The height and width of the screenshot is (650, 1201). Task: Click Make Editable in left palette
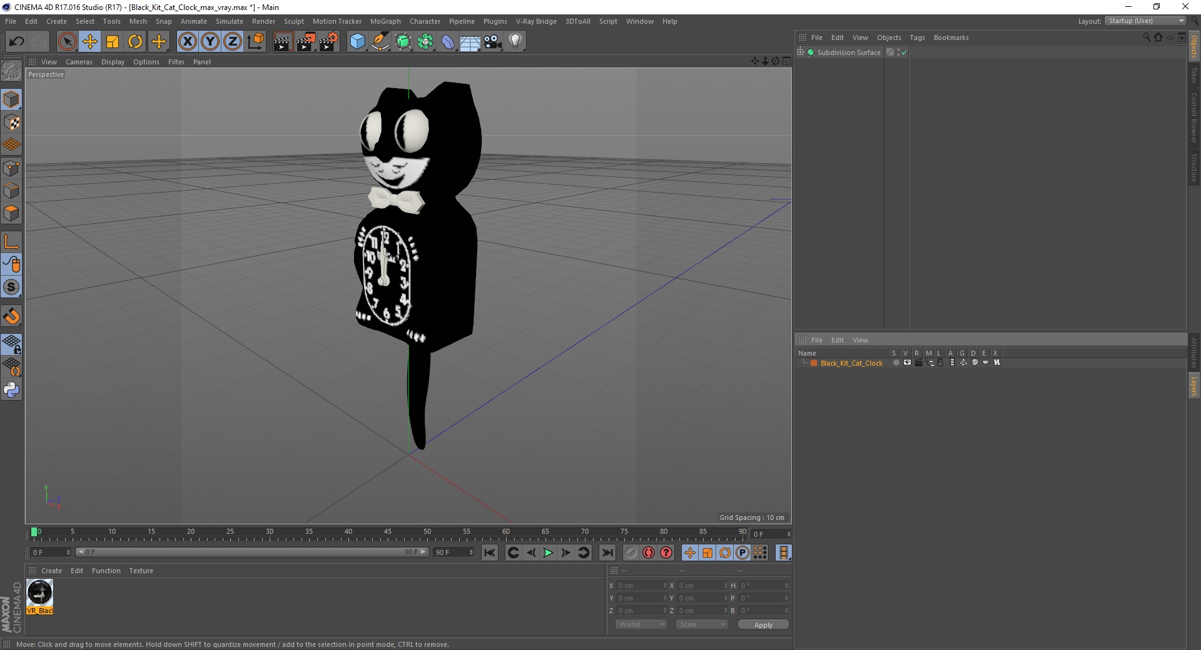tap(11, 71)
